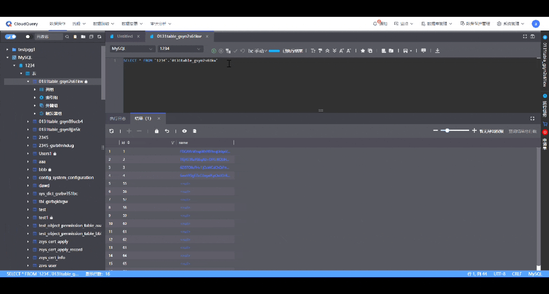
Task: Select the zsys_cert_info table in tree
Action: 52,257
